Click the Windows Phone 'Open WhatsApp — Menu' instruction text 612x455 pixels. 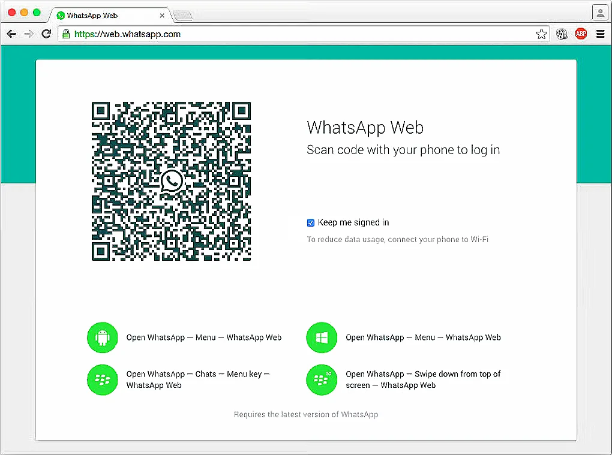(x=423, y=338)
